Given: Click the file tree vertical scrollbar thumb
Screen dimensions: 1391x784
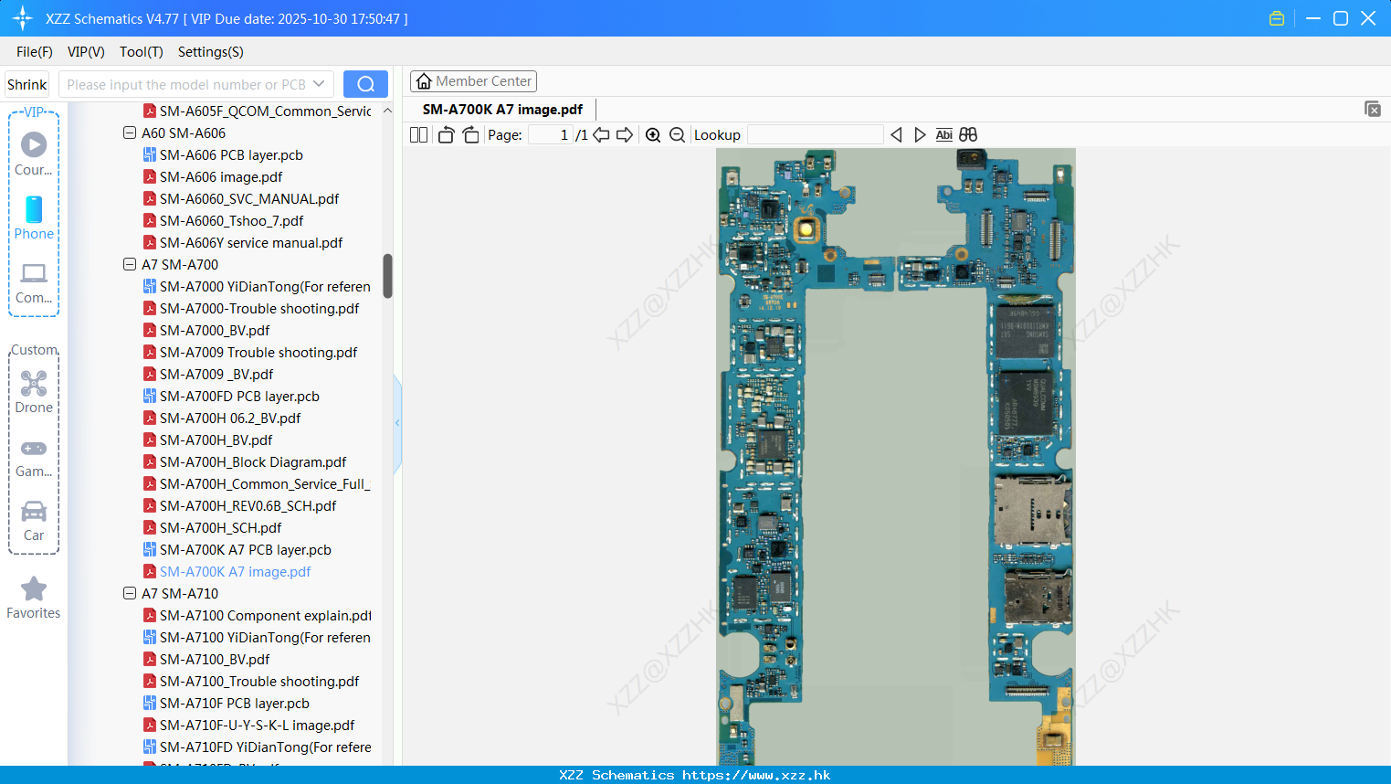Looking at the screenshot, I should 387,276.
